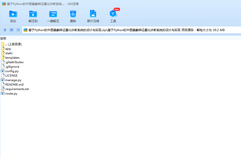Run 一键解压 one-click extract
Image resolution: width=241 pixels, height=158 pixels.
click(x=53, y=14)
